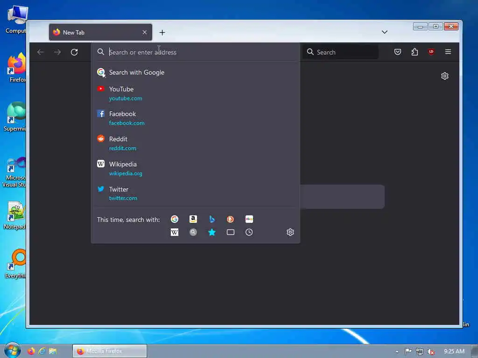Select the Notepad++ desktop shortcut
The height and width of the screenshot is (358, 478).
pos(15,215)
